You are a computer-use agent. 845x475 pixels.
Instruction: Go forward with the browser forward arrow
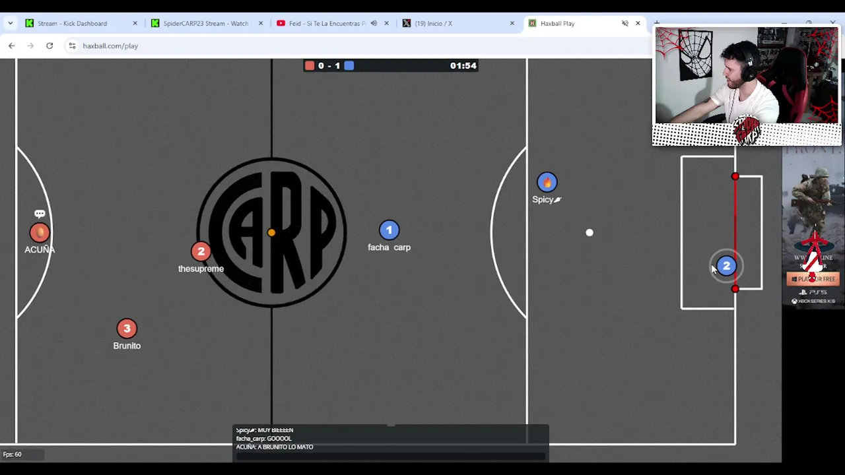pyautogui.click(x=30, y=46)
